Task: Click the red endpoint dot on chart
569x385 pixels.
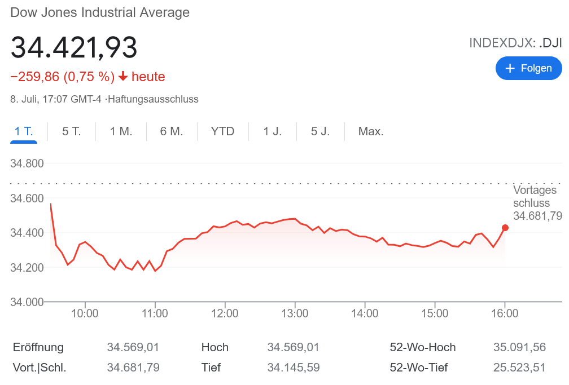Action: (505, 228)
